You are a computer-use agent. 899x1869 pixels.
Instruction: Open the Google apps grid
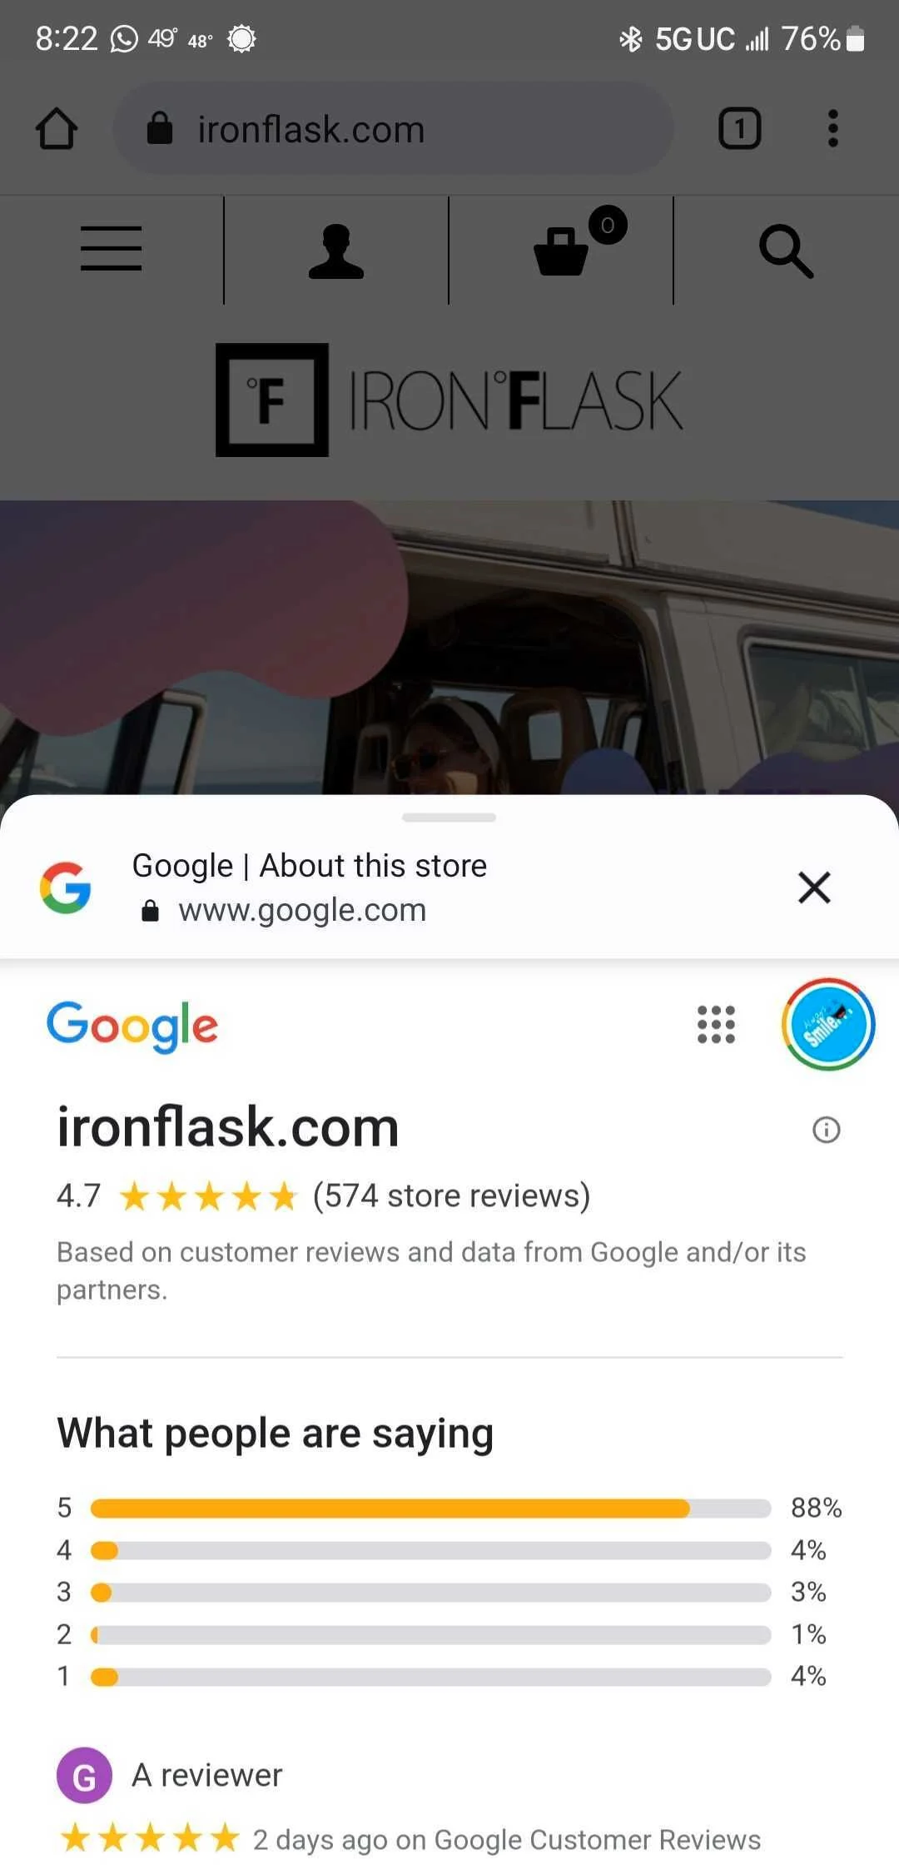click(716, 1024)
